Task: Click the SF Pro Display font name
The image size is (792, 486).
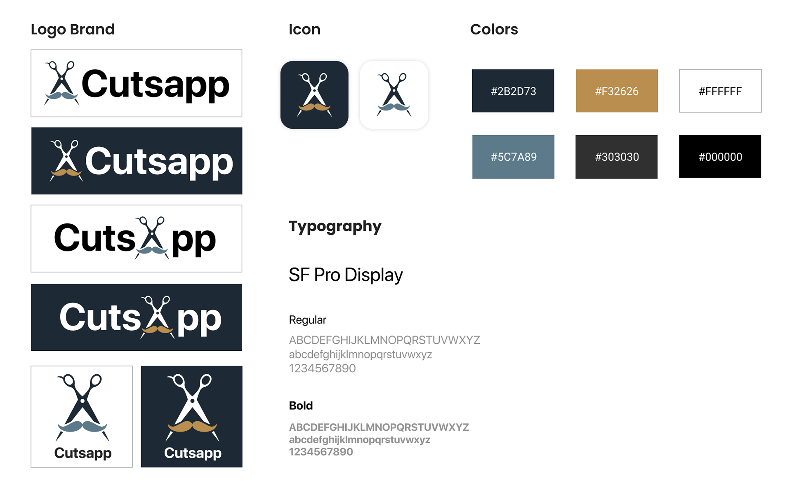Action: click(346, 275)
